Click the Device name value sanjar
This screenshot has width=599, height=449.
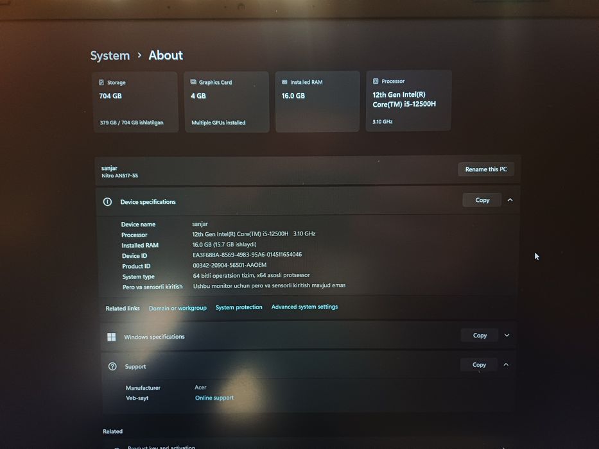click(x=200, y=224)
